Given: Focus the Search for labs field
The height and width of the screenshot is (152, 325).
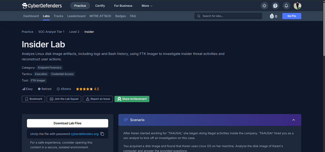Looking at the screenshot, I should click(x=228, y=16).
